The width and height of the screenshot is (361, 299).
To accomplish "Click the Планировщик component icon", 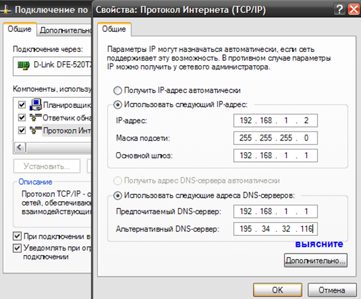I will point(35,105).
